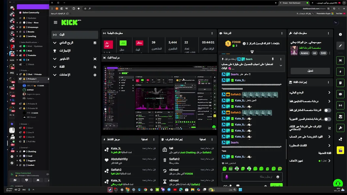Open banned words settings chevron
Screen dimensions: 347x195
coord(329,145)
